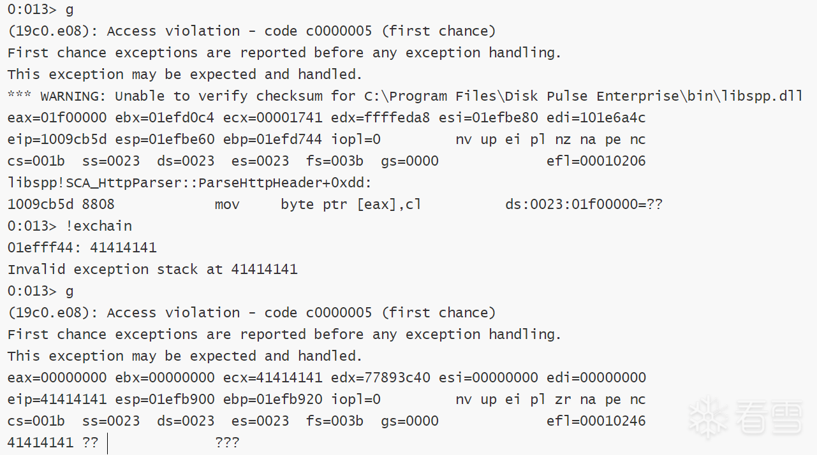817x455 pixels.
Task: Click the mov instruction mnemonic
Action: click(x=227, y=205)
